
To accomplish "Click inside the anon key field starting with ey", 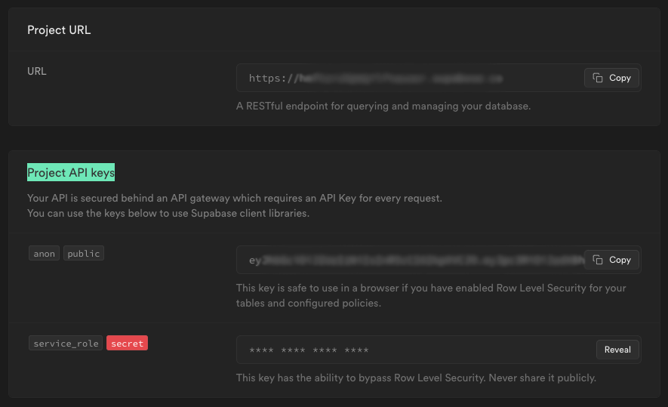I will 409,260.
